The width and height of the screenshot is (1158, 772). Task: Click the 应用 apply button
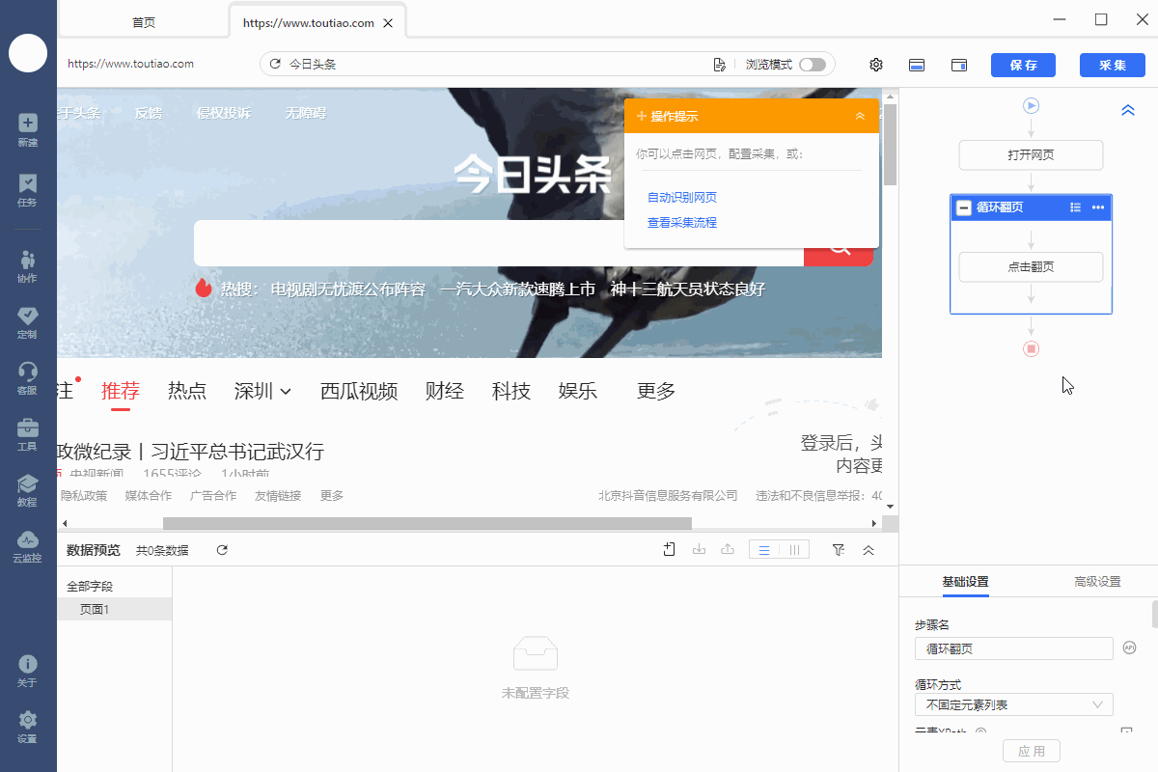[x=1032, y=751]
